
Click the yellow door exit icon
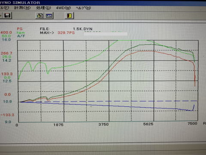click(70, 15)
